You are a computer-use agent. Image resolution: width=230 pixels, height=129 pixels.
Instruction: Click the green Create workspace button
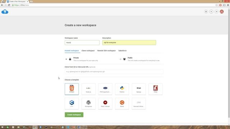(74, 115)
